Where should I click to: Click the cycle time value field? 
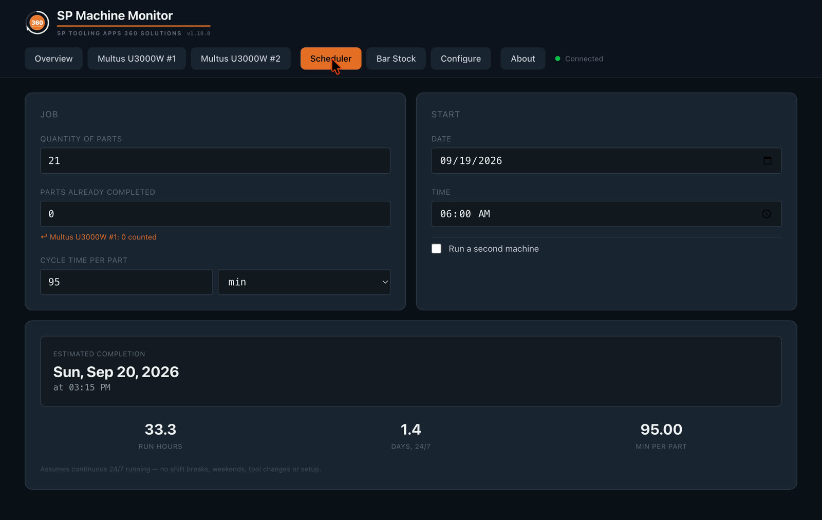tap(126, 282)
